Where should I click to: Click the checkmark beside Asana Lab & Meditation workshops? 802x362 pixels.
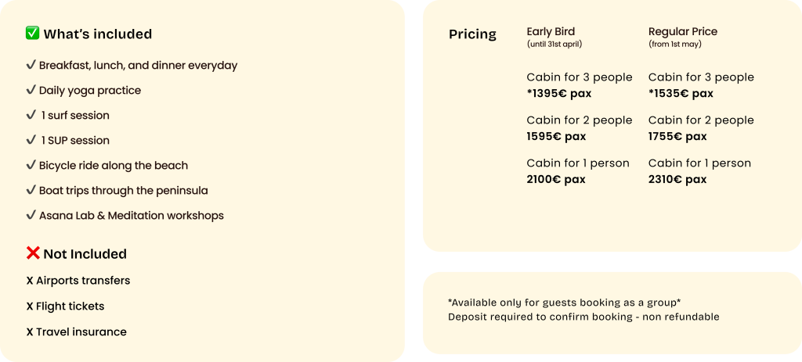tap(31, 215)
